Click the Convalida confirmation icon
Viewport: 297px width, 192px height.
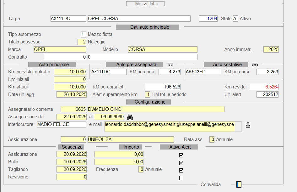239,184
